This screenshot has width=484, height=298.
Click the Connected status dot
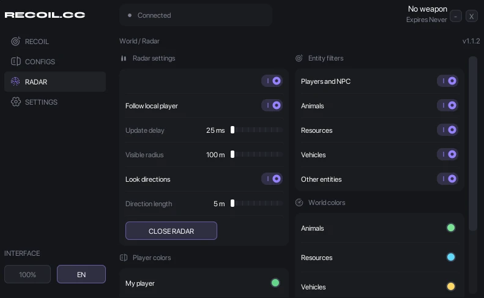click(130, 15)
